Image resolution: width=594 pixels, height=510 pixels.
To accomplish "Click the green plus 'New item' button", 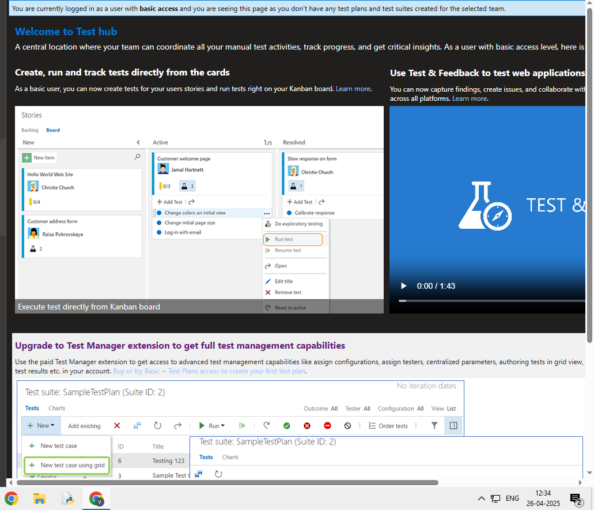I will tap(39, 158).
